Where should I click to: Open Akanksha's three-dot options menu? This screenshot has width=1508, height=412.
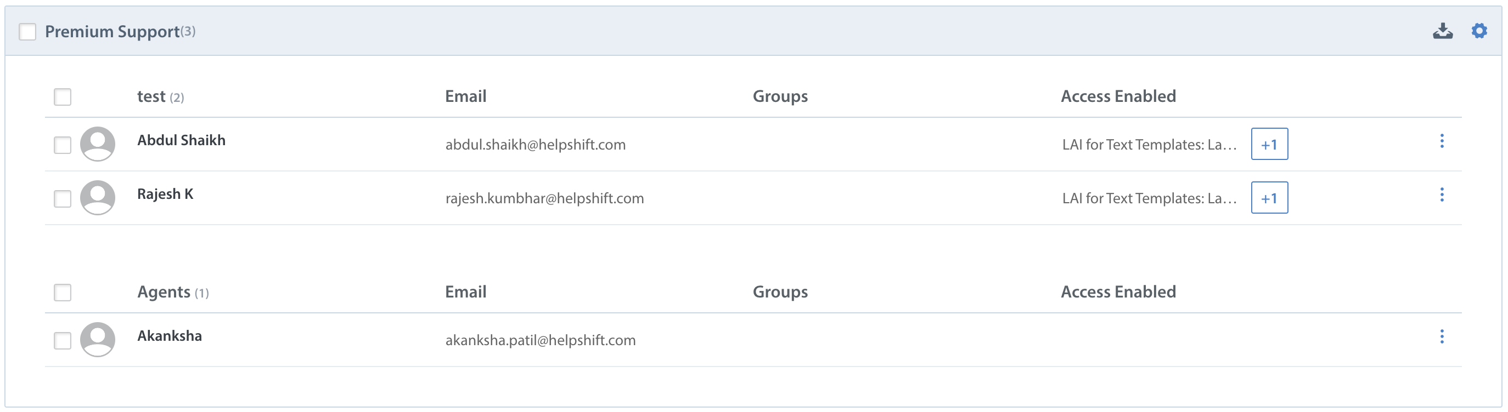coord(1441,336)
